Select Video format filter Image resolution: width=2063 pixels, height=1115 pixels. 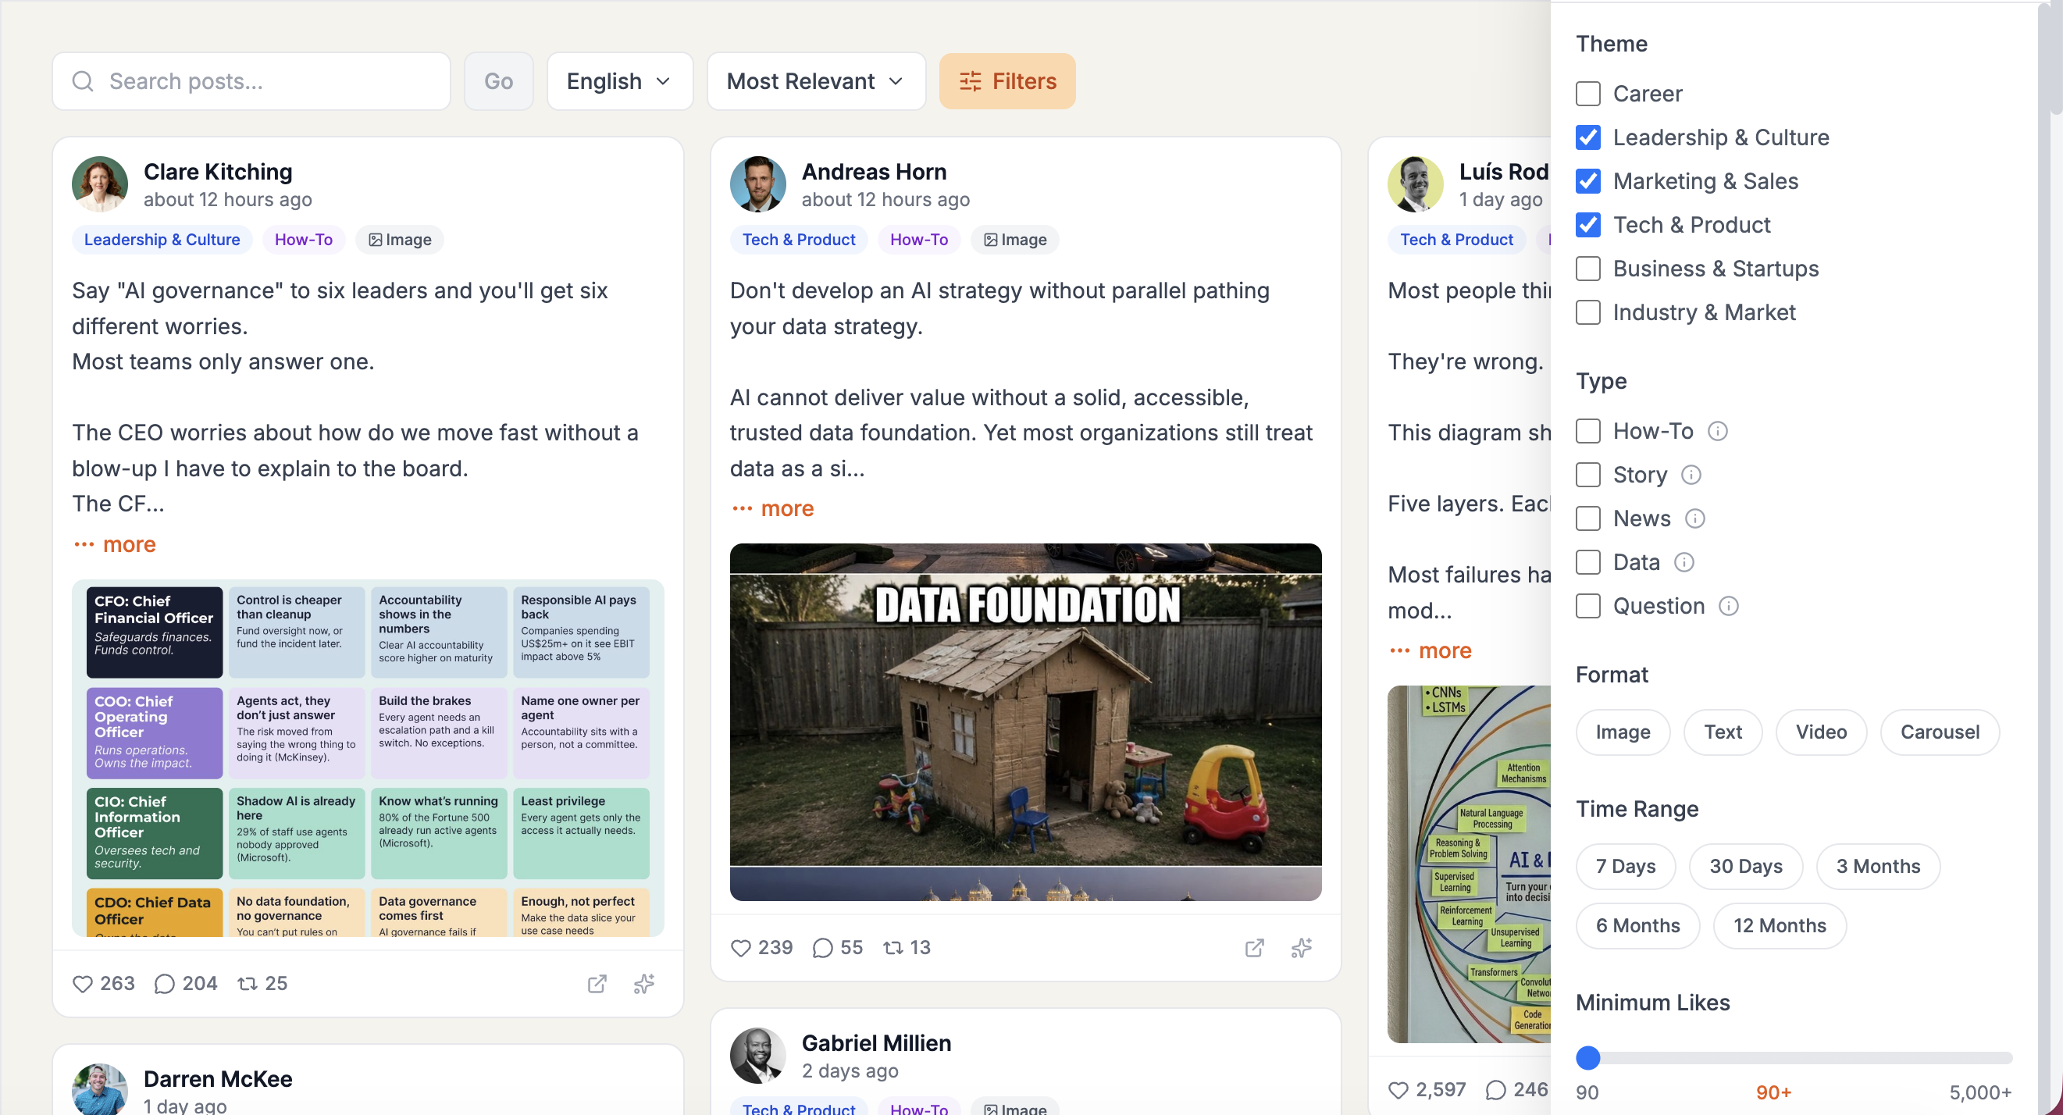click(x=1820, y=732)
